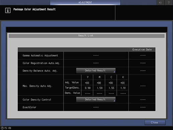Click the K column header
Viewport: 173px width, 130px height.
[x=123, y=77]
